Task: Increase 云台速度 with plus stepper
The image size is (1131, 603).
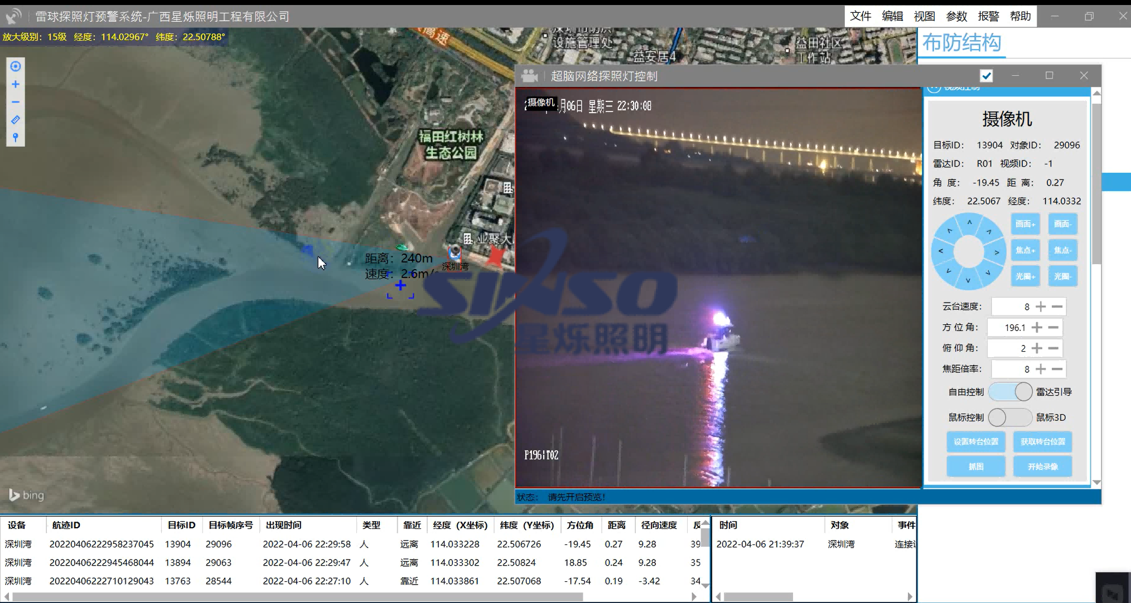Action: tap(1041, 307)
